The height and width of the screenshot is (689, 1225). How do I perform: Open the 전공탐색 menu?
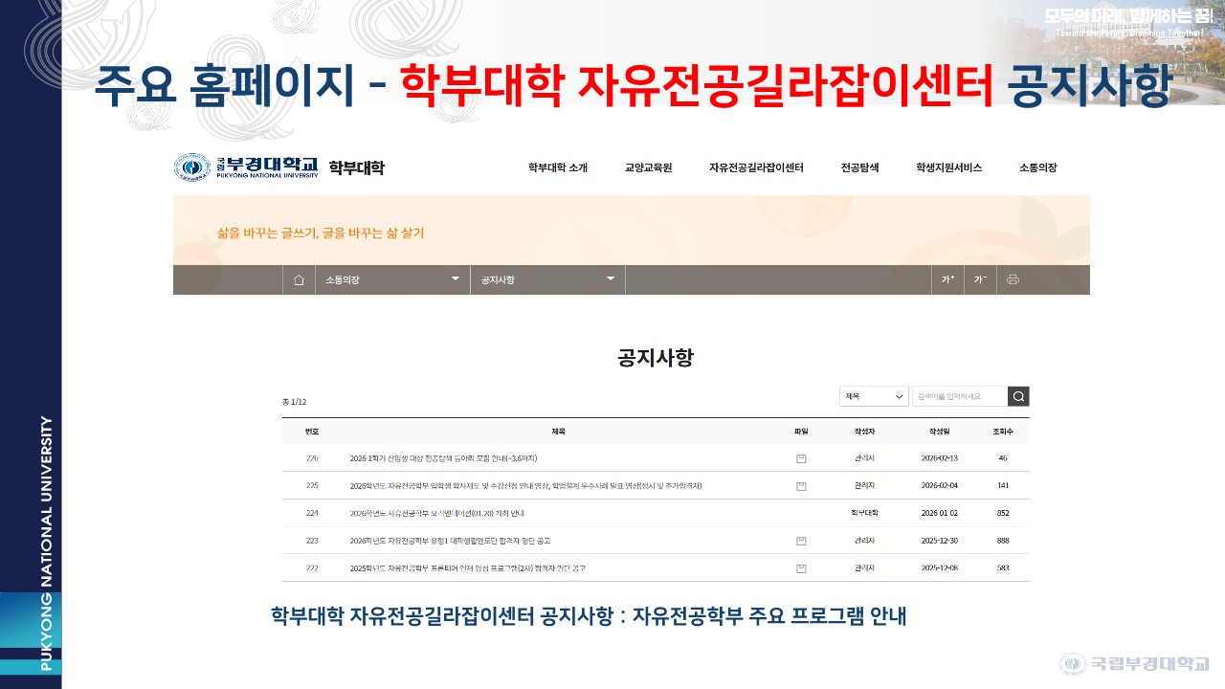pyautogui.click(x=859, y=167)
